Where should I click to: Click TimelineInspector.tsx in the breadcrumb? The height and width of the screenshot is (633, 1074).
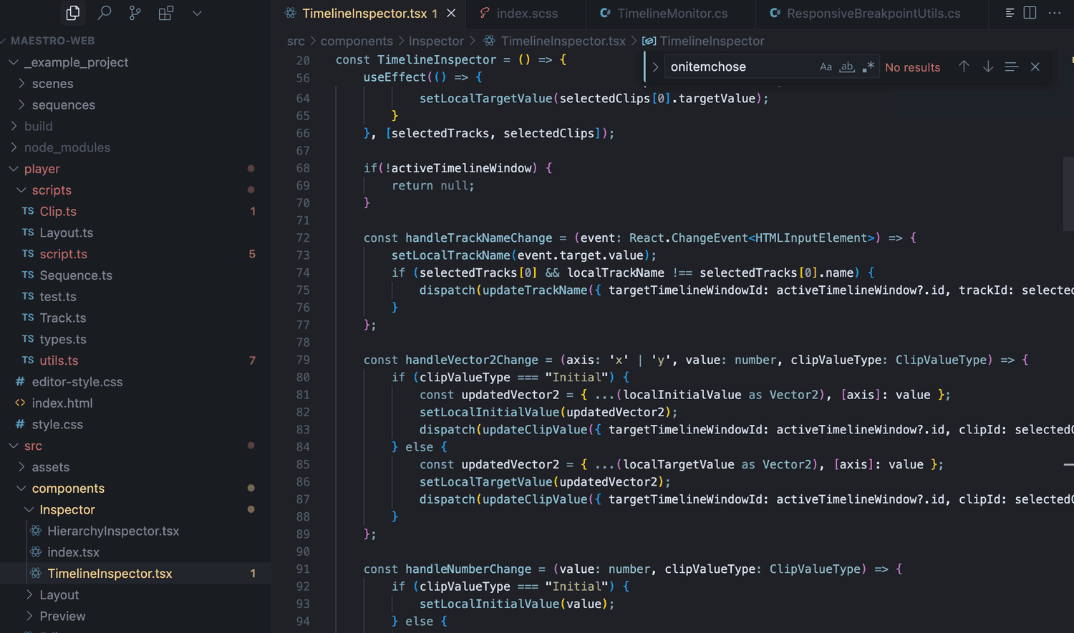[x=563, y=41]
